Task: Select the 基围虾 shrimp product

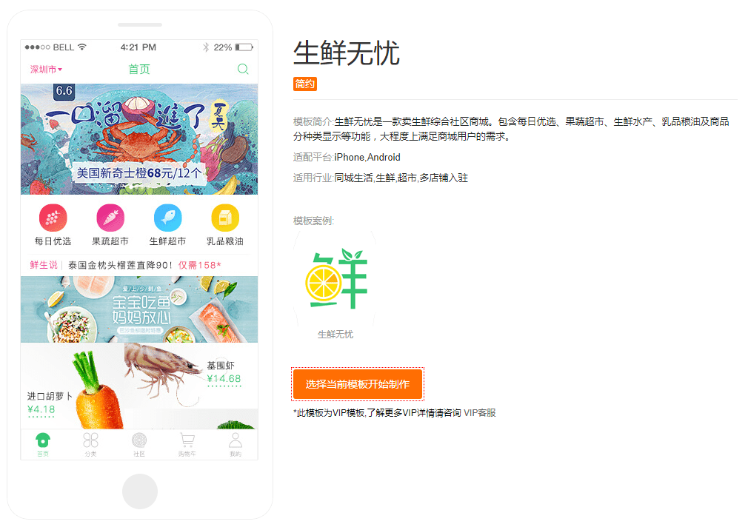Action: pos(191,376)
